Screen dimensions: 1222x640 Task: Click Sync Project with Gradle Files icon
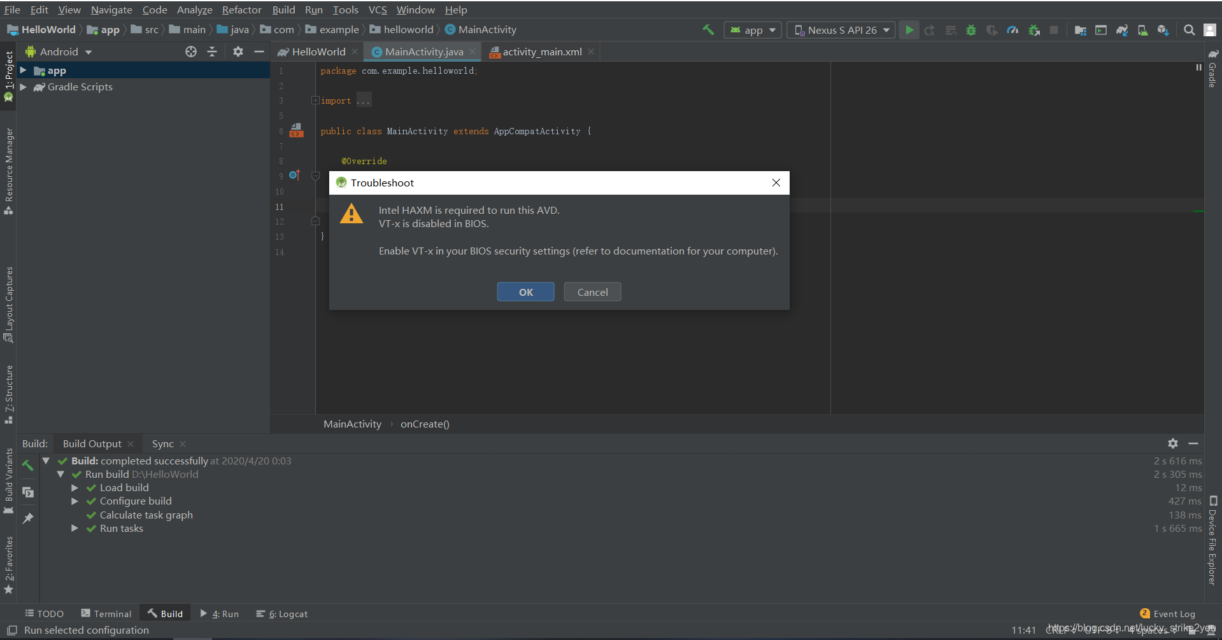click(1122, 30)
